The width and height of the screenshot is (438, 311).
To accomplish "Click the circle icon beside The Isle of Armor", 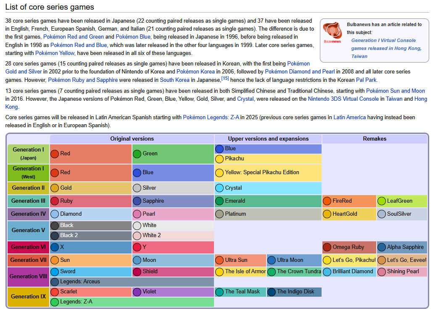I will click(x=219, y=272).
